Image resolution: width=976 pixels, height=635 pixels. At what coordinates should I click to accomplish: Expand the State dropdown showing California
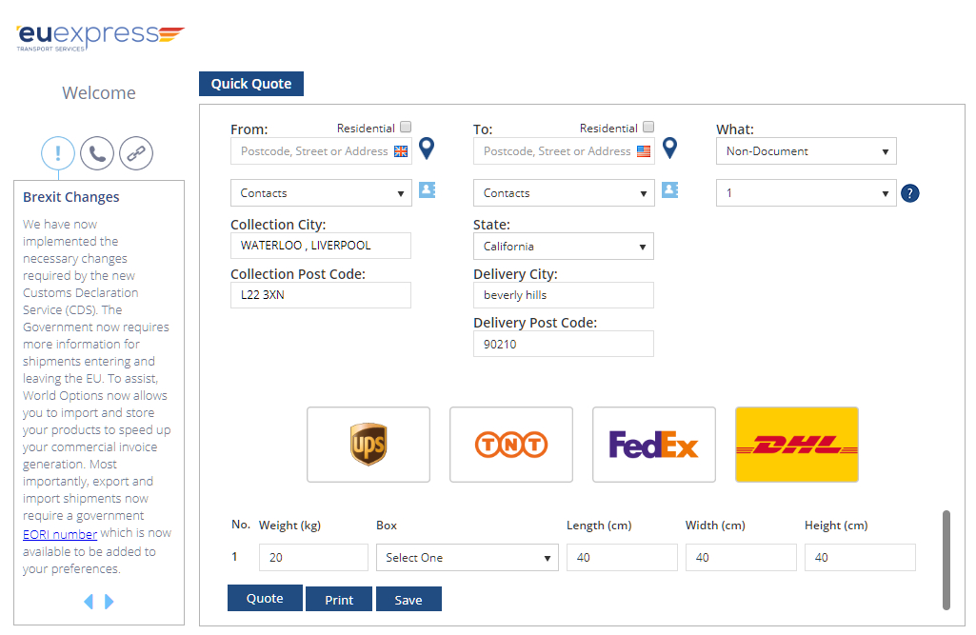pos(563,247)
